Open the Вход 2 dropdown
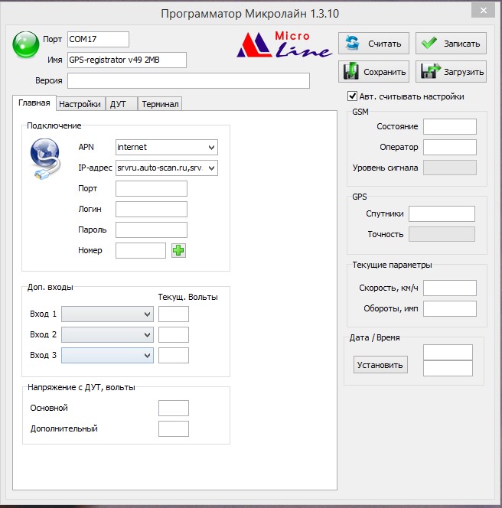The image size is (502, 508). [147, 334]
